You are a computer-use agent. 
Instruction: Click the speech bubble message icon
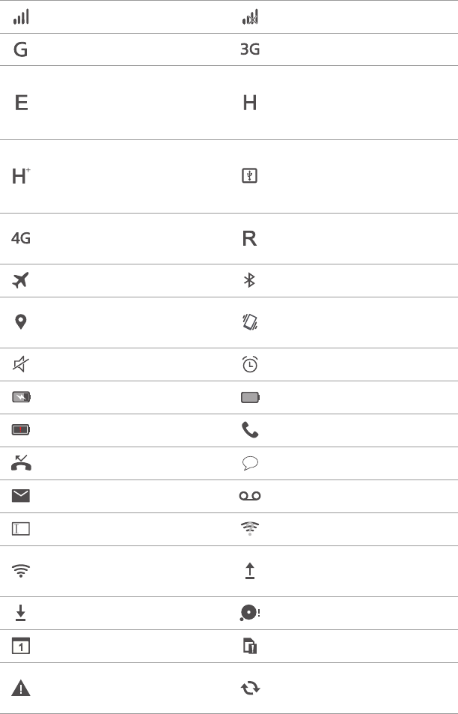pos(250,463)
